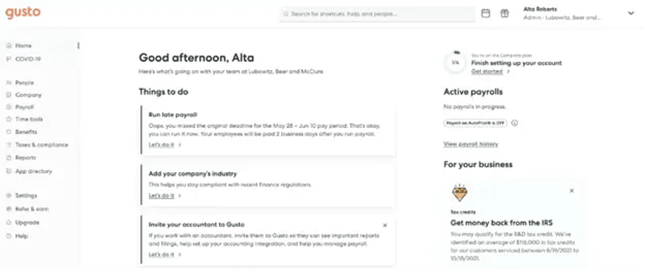The width and height of the screenshot is (645, 271).
Task: Go to the People section
Action: 25,83
